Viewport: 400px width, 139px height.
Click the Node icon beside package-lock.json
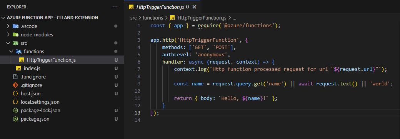[x=15, y=111]
